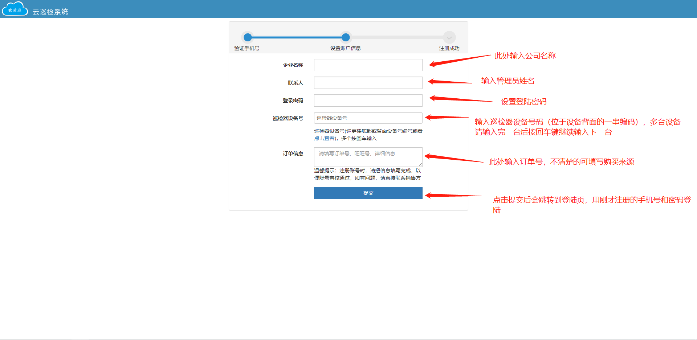Click the 设置账户信息 step circle
The height and width of the screenshot is (340, 697).
(346, 37)
